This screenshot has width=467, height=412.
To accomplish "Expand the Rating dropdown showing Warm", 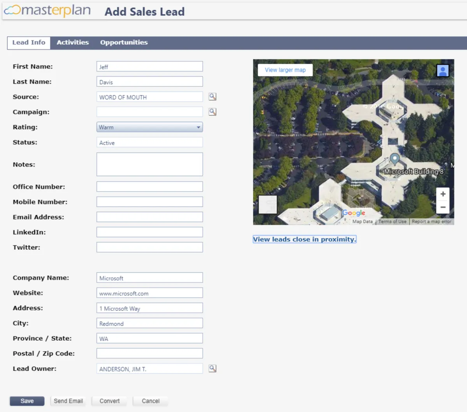I will (149, 127).
